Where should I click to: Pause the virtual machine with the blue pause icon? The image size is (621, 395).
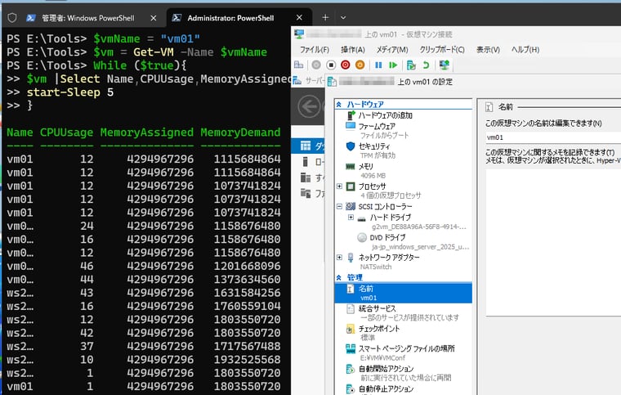tap(378, 65)
